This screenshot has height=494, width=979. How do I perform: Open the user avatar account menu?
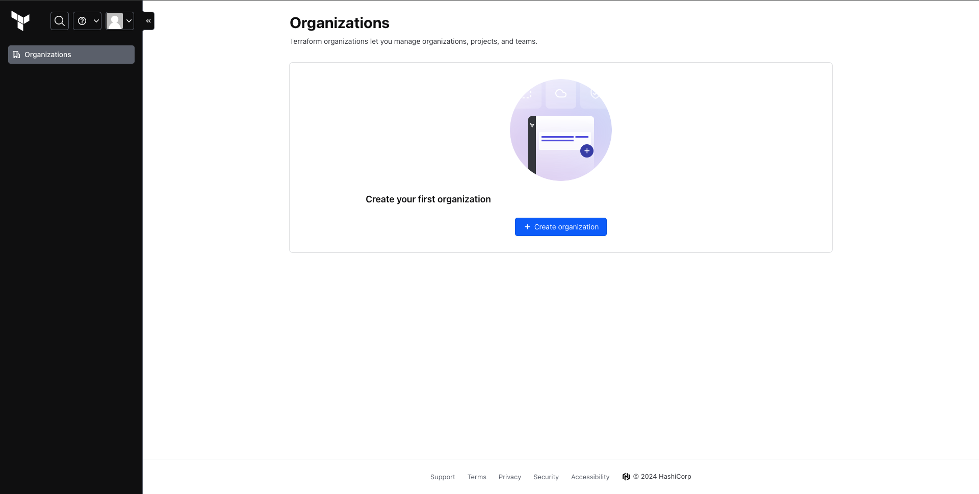120,21
